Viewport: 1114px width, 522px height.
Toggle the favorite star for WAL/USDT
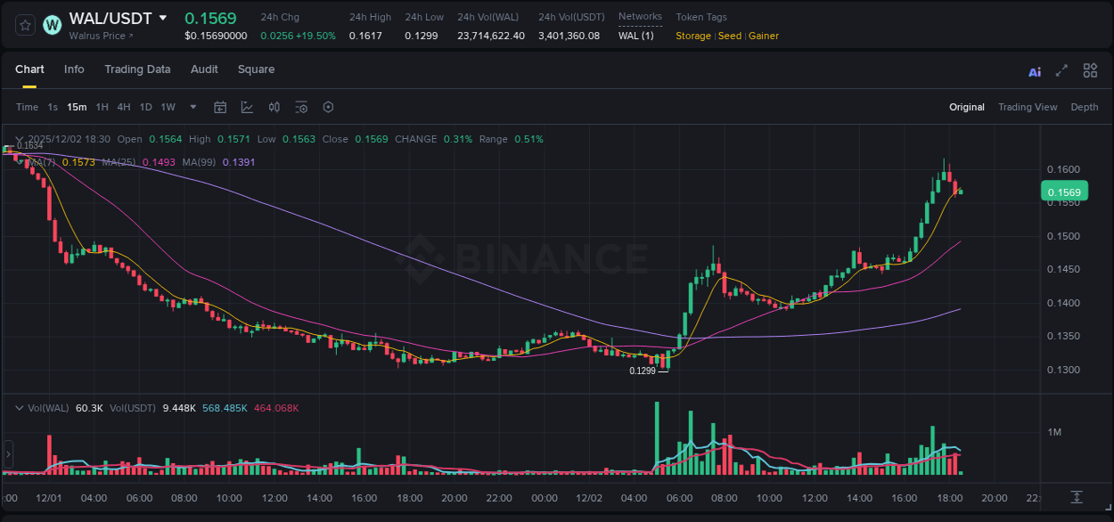[x=24, y=25]
